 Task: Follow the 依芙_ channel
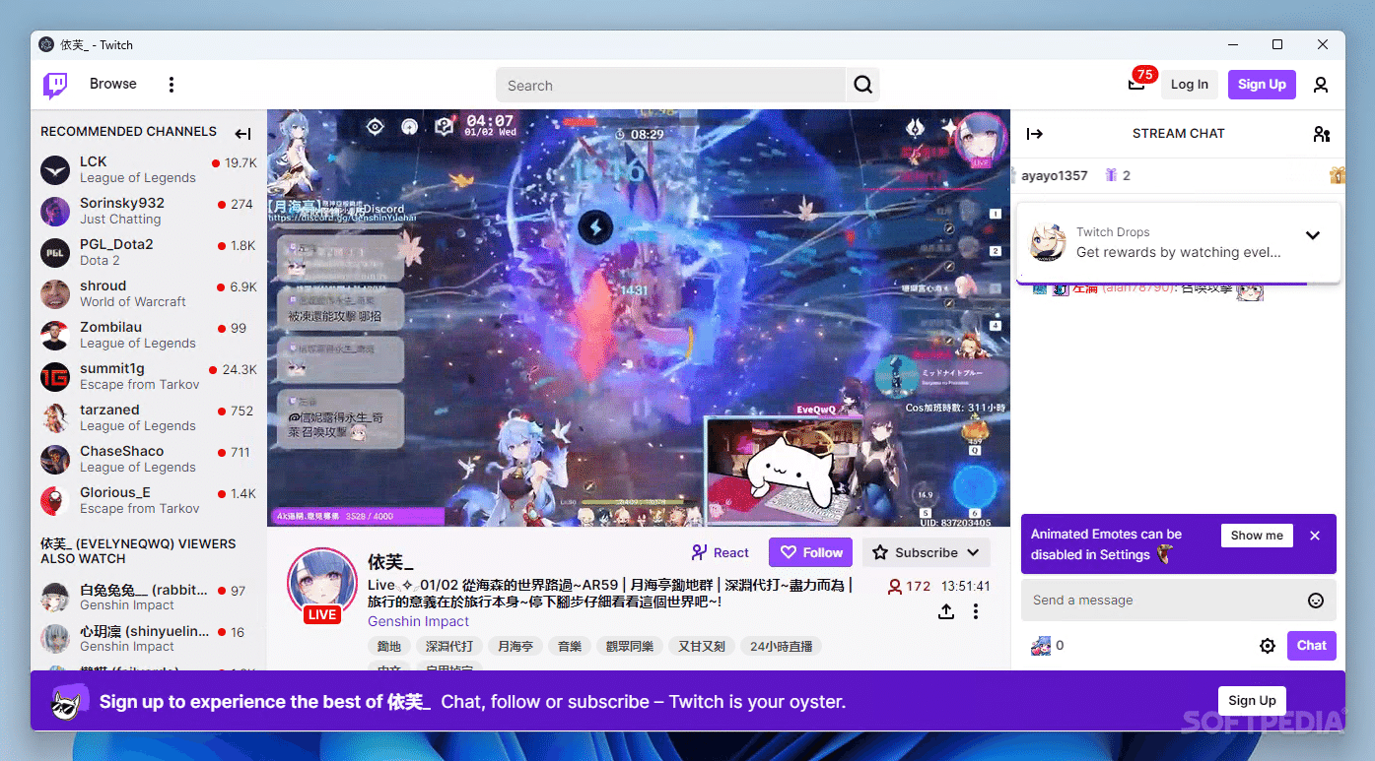[812, 553]
